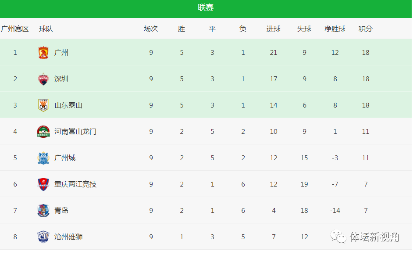Click the Cangzhou Mighty Lions (沧州雄狮) logo
Screen dimensions: 413x255
43,237
